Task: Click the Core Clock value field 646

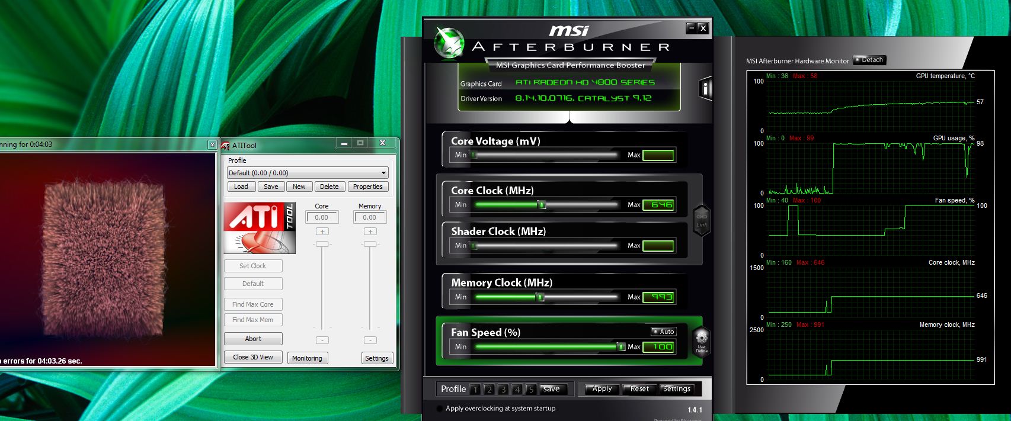Action: pyautogui.click(x=658, y=205)
